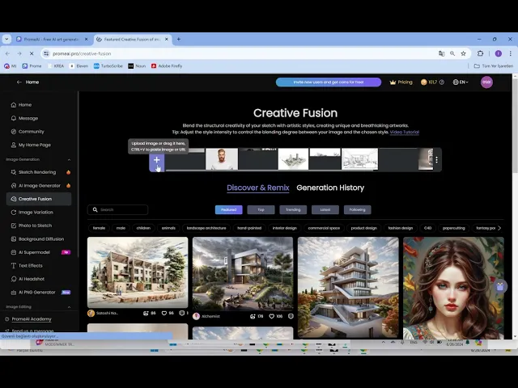Filter by interior design tag
The height and width of the screenshot is (388, 518).
[x=284, y=228]
